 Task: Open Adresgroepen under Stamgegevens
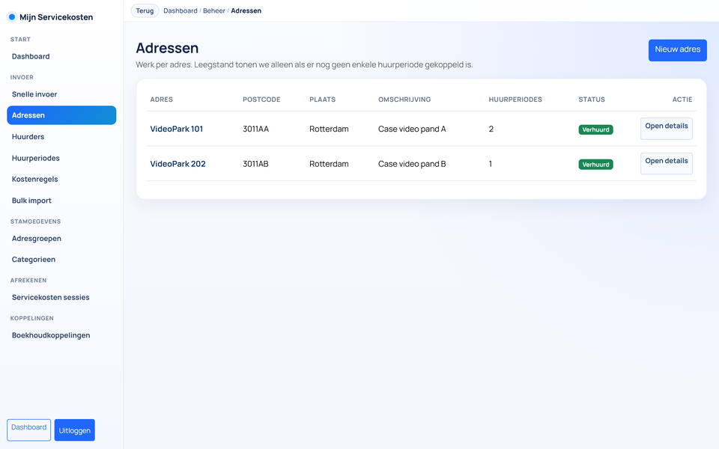click(37, 239)
